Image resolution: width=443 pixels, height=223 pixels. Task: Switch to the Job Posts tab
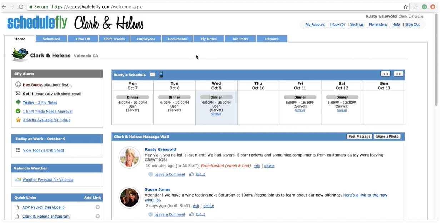coord(240,39)
